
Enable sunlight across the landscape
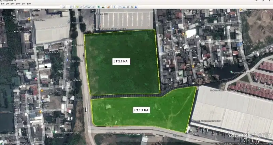[103, 7]
